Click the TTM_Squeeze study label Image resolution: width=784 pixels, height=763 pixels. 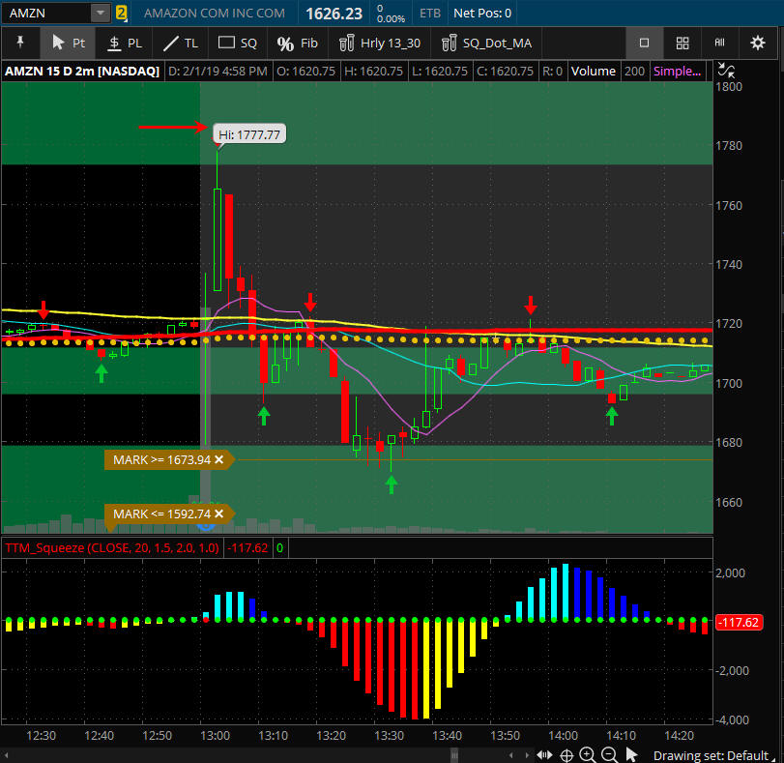111,548
